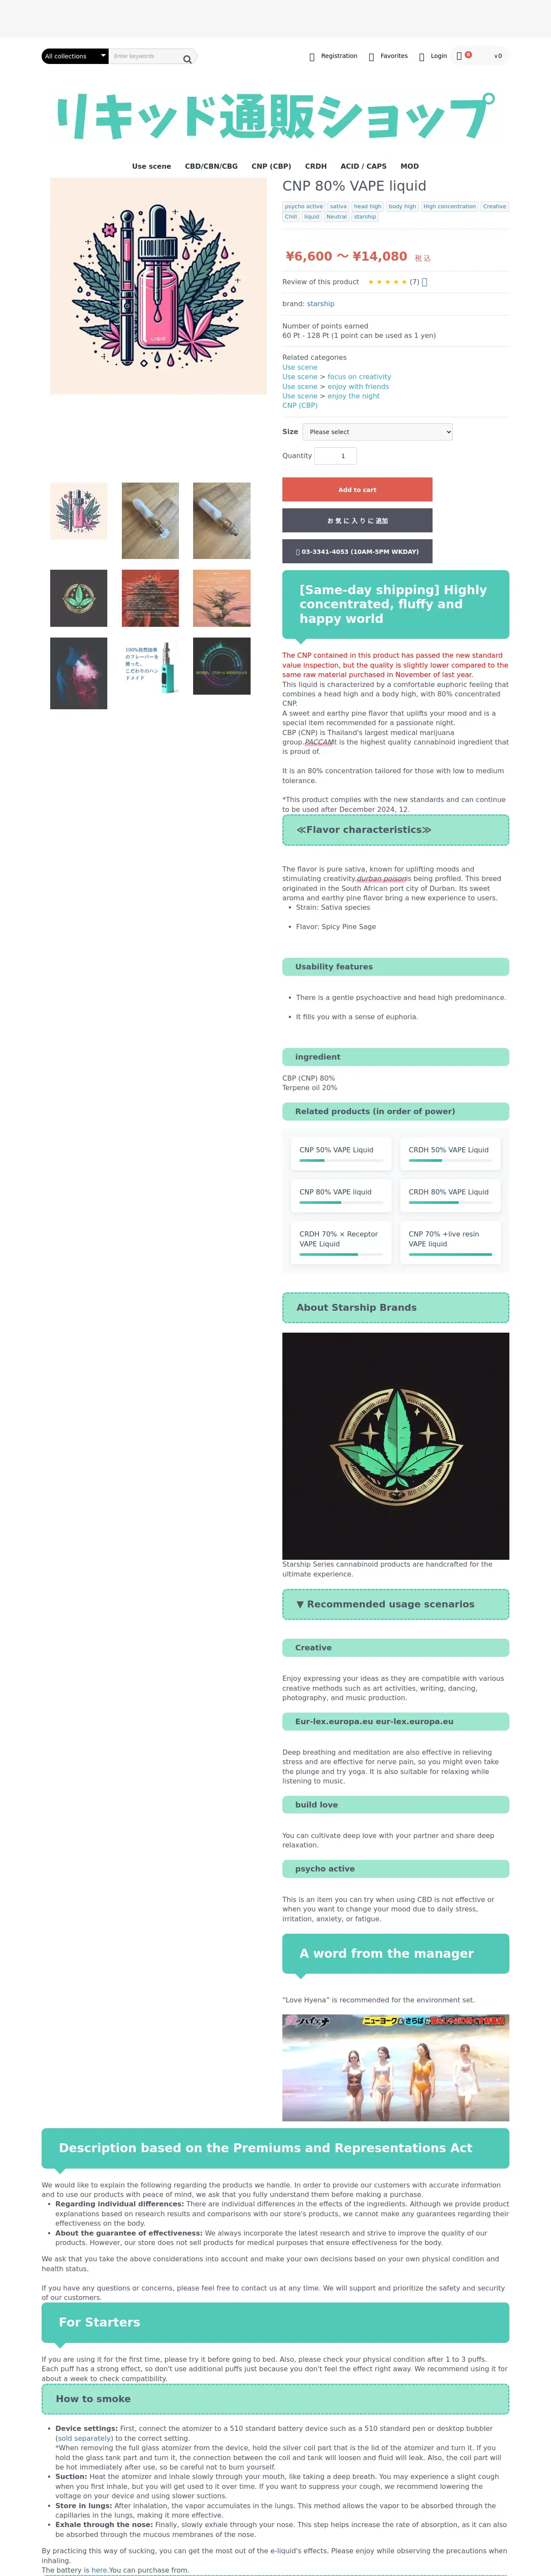Select the CRDH menu item
This screenshot has width=551, height=2576.
click(316, 166)
